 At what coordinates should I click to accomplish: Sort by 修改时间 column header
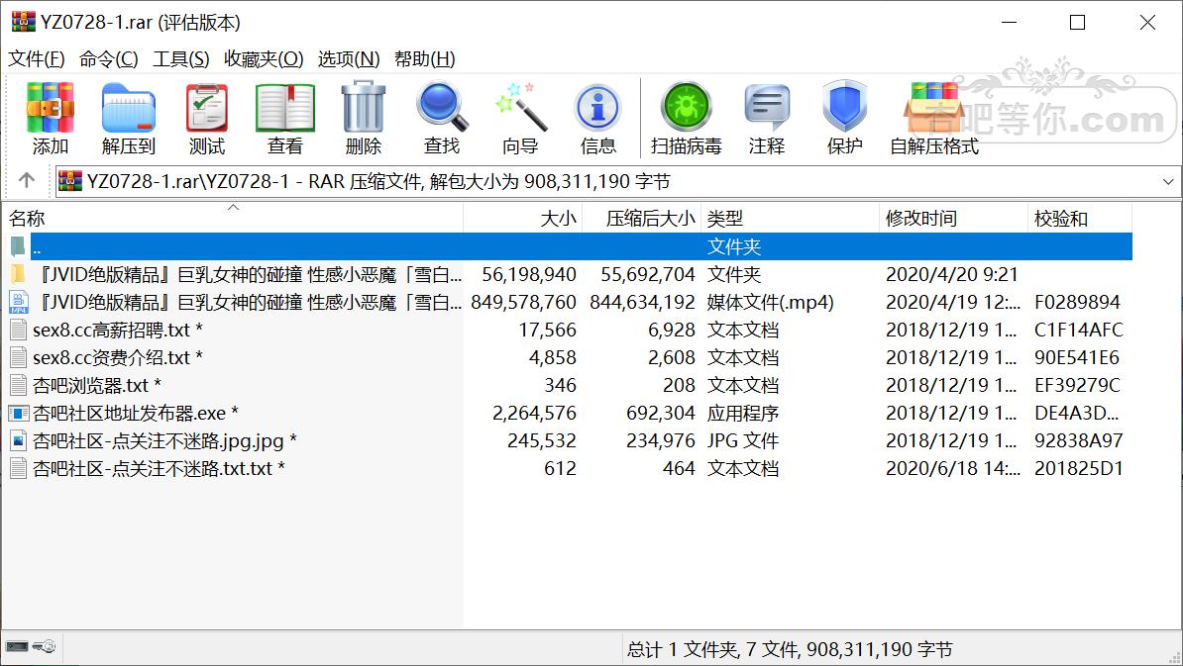[954, 219]
